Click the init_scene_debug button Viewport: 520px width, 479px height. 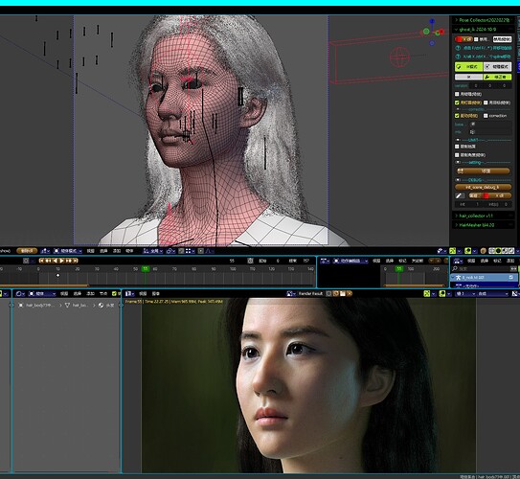(x=483, y=187)
